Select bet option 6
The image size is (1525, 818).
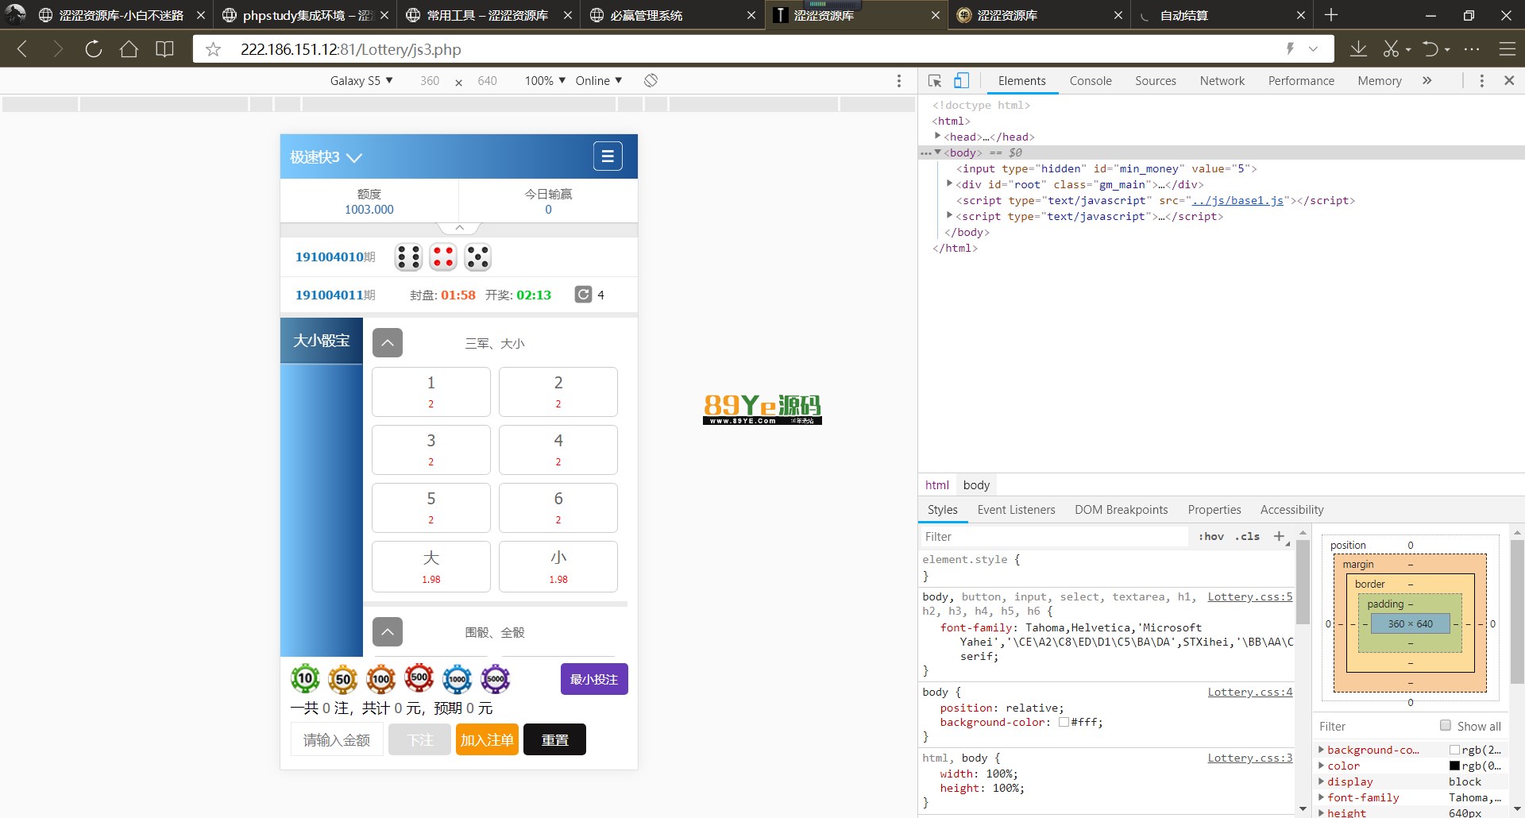click(558, 507)
